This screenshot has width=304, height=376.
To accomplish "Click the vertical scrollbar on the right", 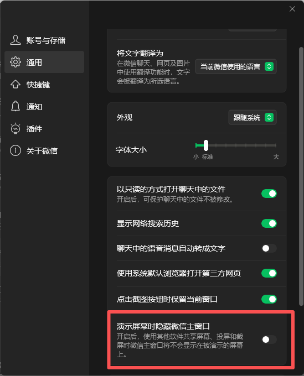I will (x=301, y=176).
